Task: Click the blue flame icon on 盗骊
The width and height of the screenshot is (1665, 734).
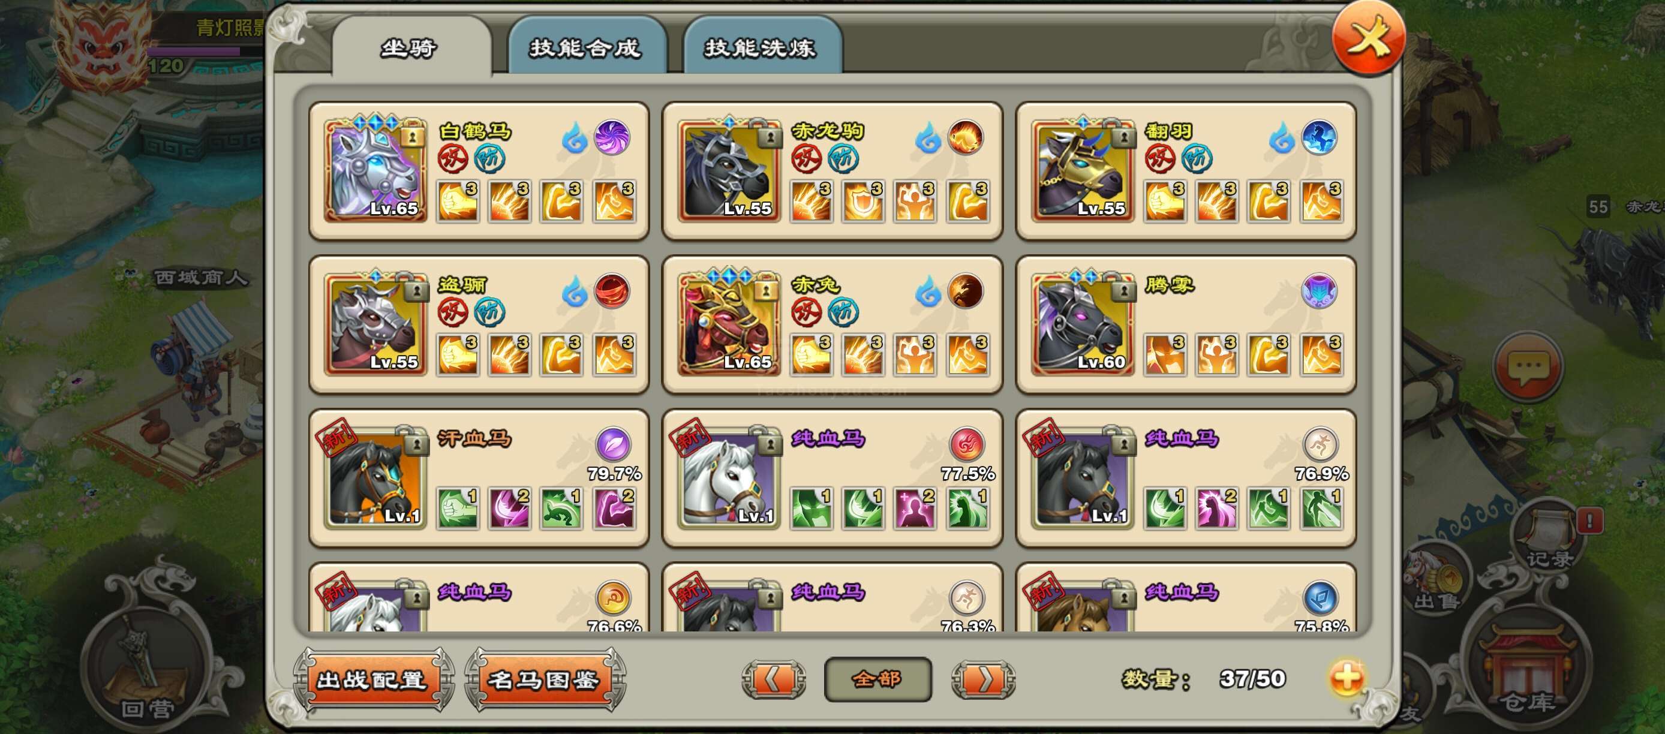Action: [574, 291]
